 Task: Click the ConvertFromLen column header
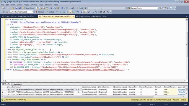click(146, 87)
